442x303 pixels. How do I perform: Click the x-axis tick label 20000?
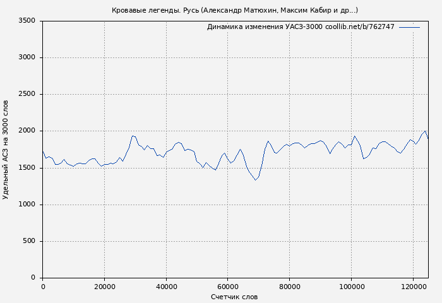tap(104, 287)
